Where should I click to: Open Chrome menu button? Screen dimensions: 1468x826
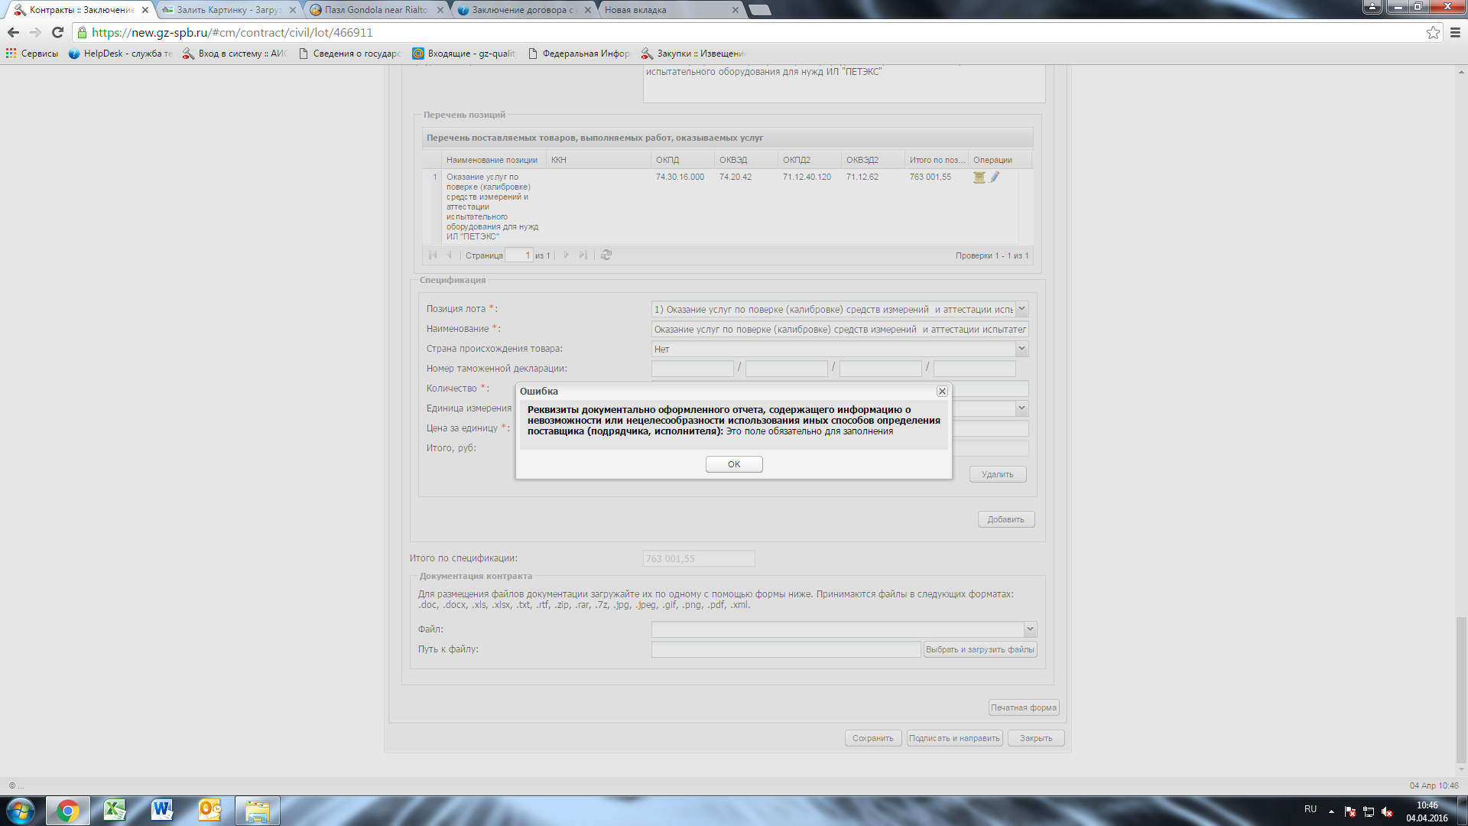point(1455,32)
